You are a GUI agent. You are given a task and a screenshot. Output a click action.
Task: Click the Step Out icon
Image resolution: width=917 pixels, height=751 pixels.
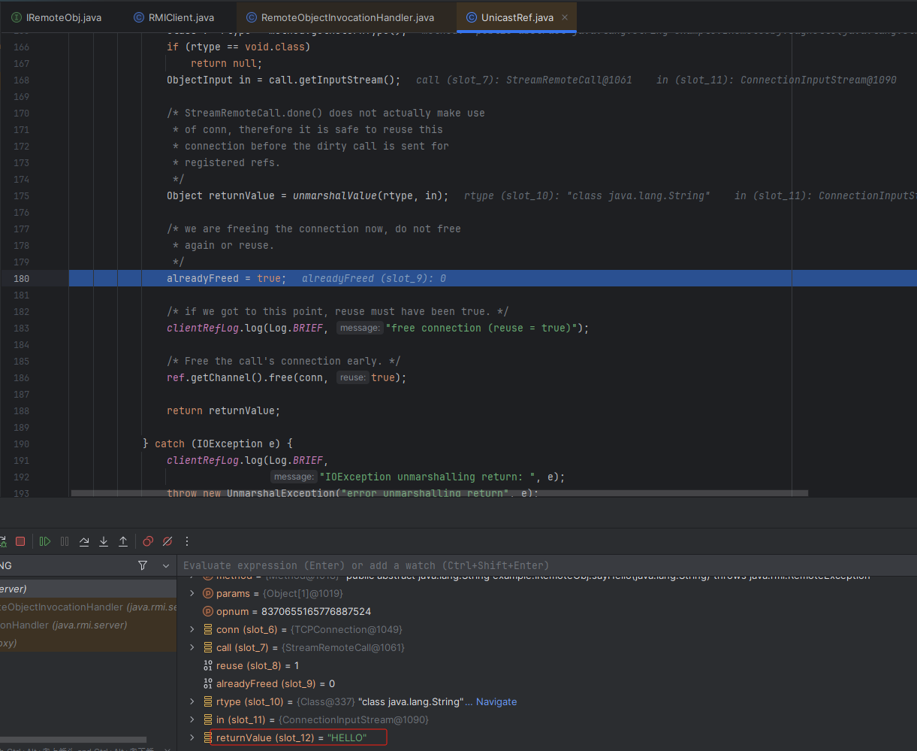click(x=123, y=541)
